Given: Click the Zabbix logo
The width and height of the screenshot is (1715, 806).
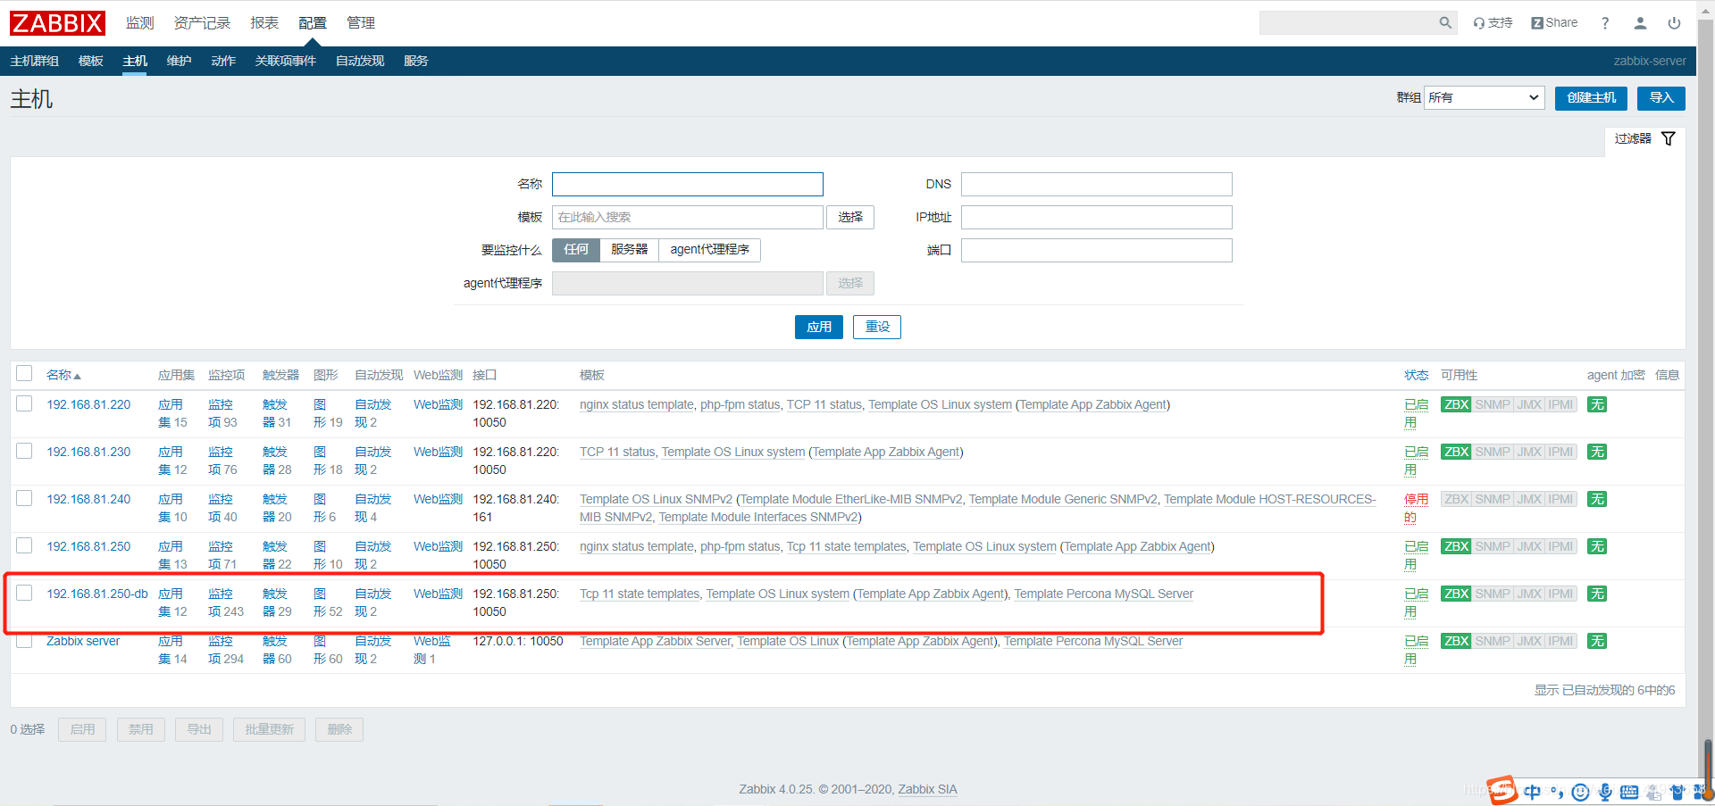Looking at the screenshot, I should 57,23.
